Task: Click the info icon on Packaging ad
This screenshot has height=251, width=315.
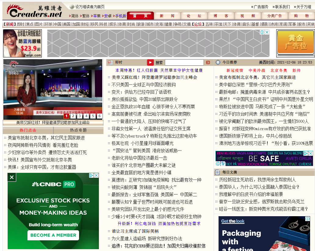Action: pos(307,219)
